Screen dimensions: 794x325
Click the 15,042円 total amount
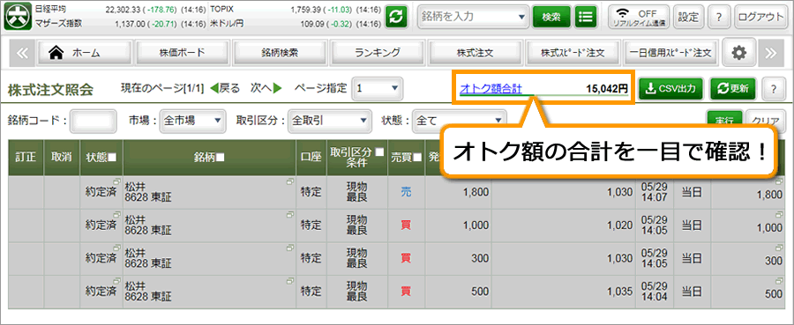tap(607, 89)
